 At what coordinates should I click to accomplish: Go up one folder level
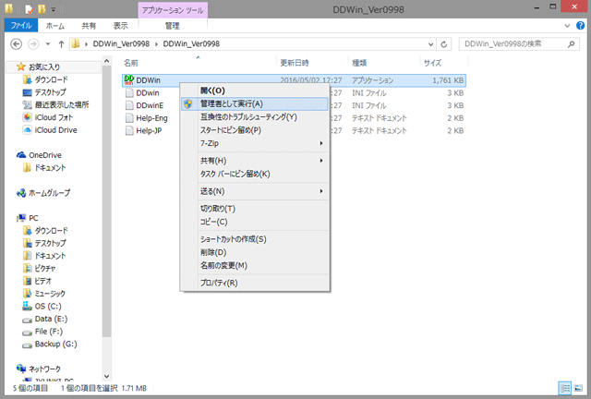[61, 44]
